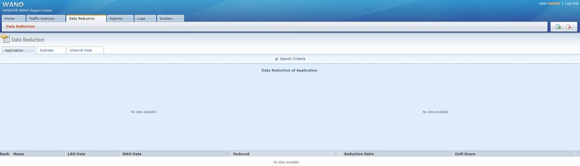Click the WANO logo title
This screenshot has height=166, width=580.
point(13,4)
